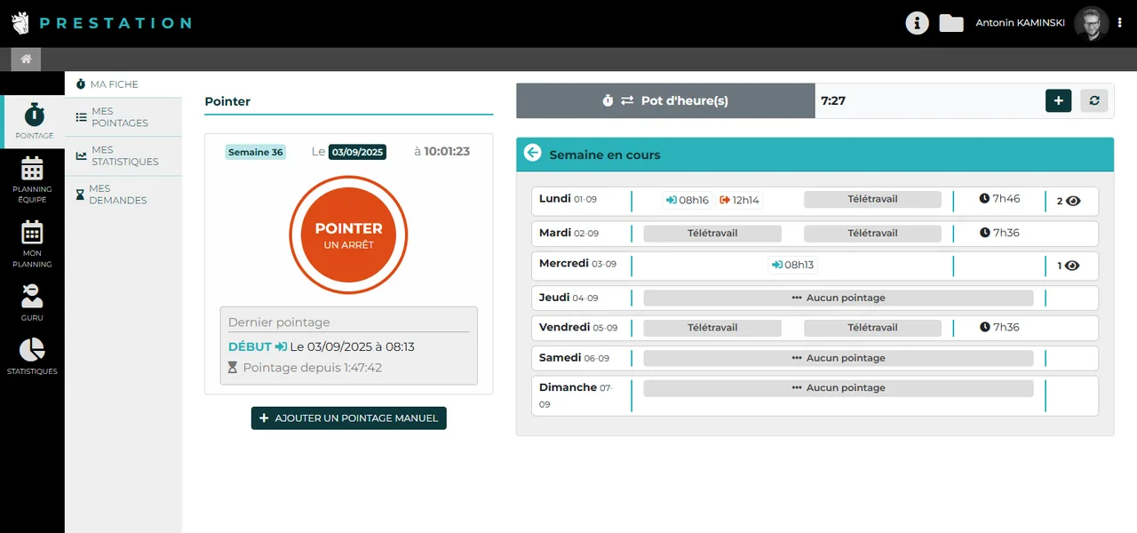Open the Statistiques pie chart section
The image size is (1137, 533).
coord(32,356)
